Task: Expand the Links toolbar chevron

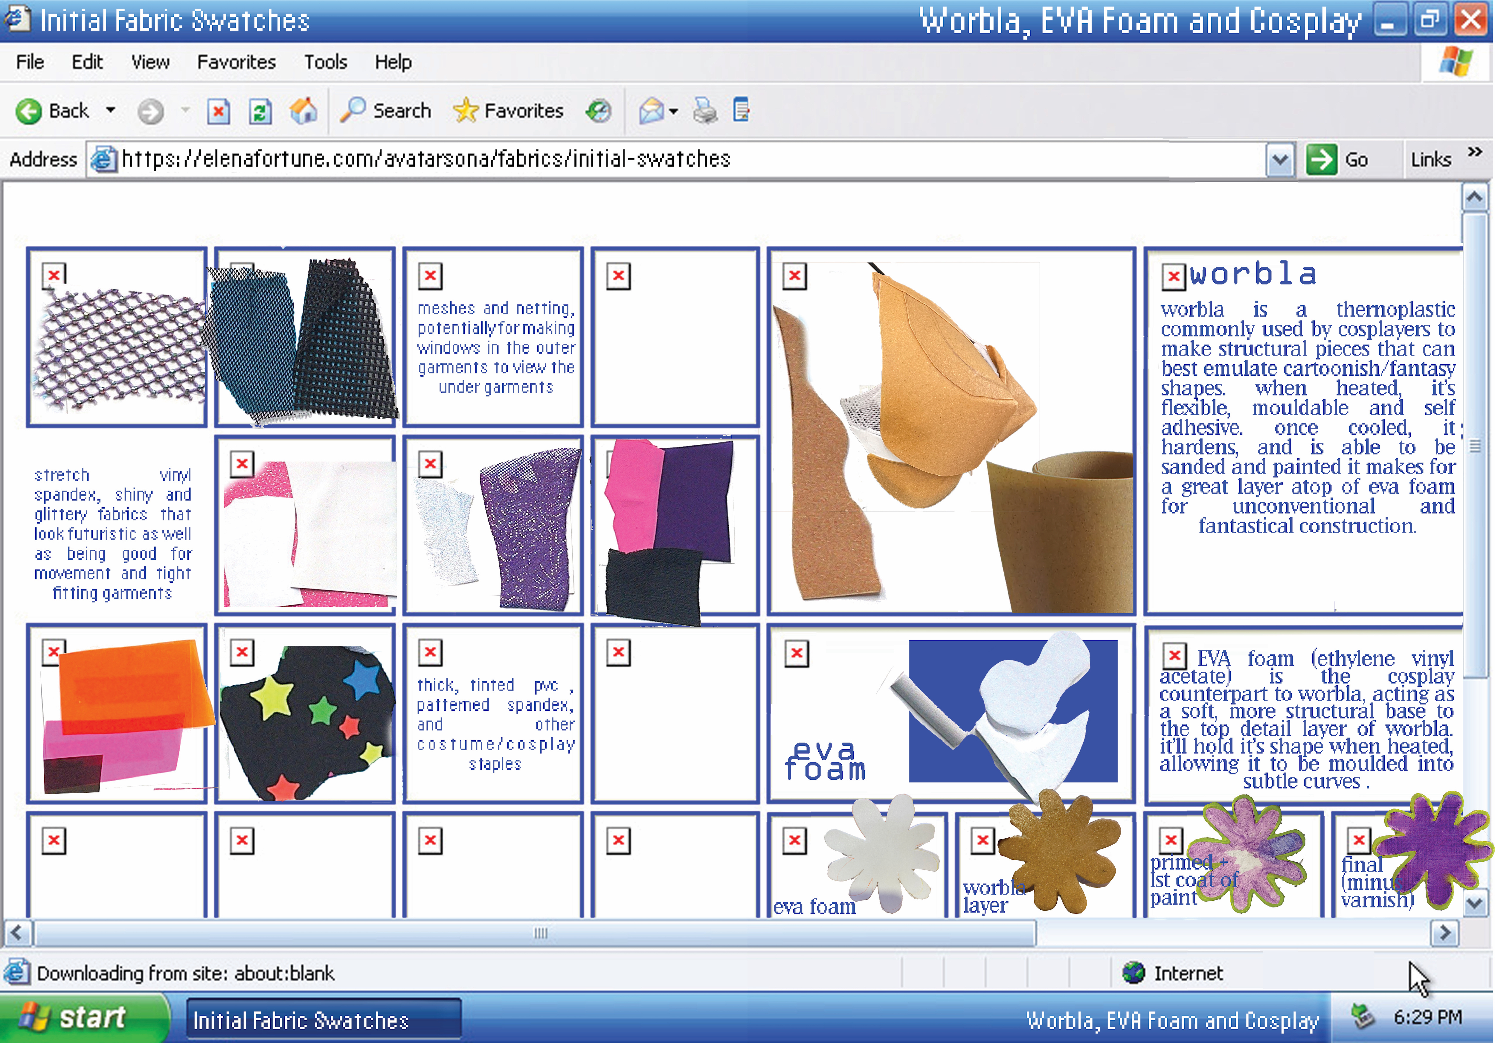Action: pyautogui.click(x=1475, y=153)
